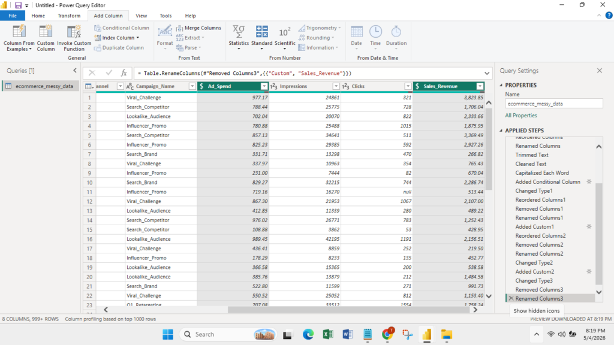
Task: Open the Custom Column tool
Action: tap(46, 38)
